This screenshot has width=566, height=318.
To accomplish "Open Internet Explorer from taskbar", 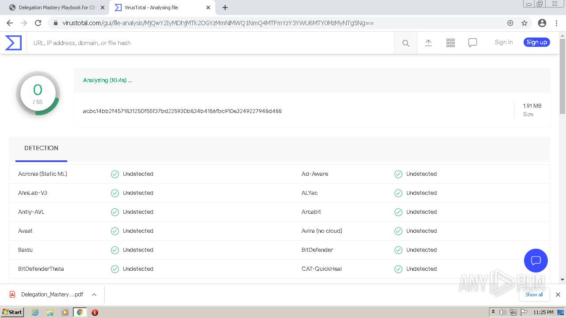I will [x=35, y=312].
